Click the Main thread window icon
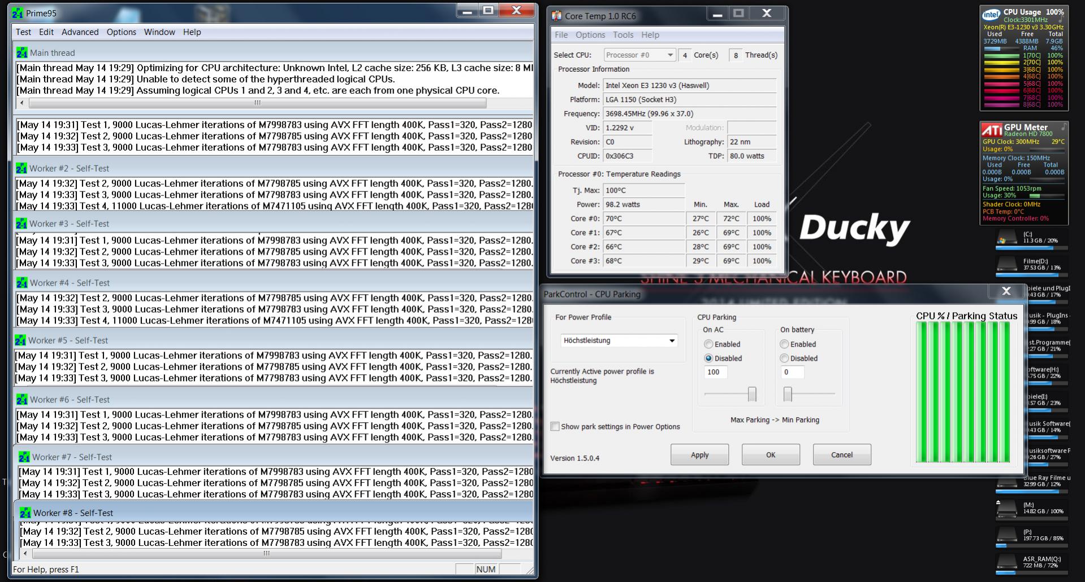This screenshot has width=1085, height=582. (x=22, y=52)
